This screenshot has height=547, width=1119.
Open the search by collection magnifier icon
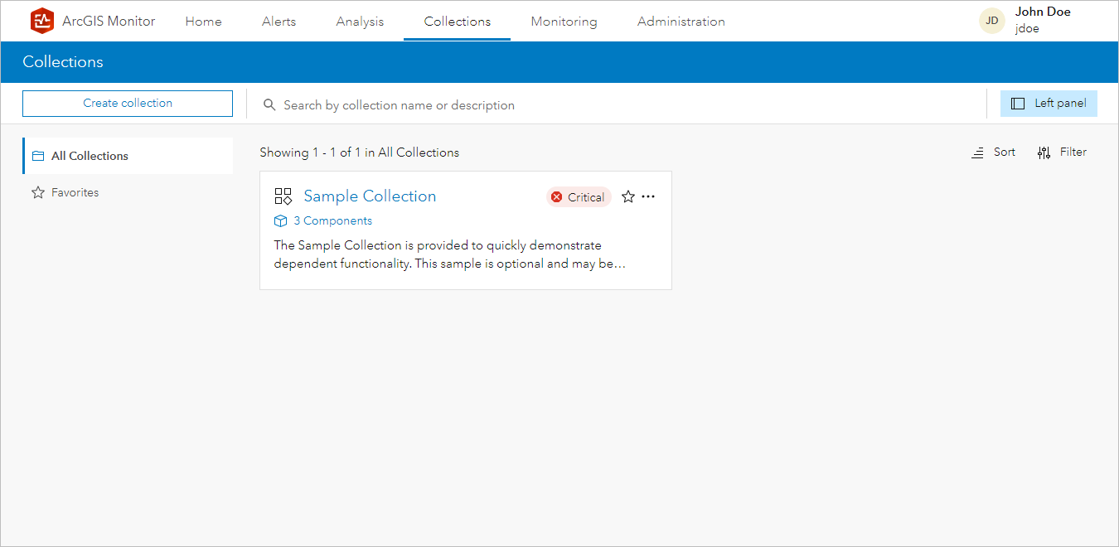pos(269,104)
